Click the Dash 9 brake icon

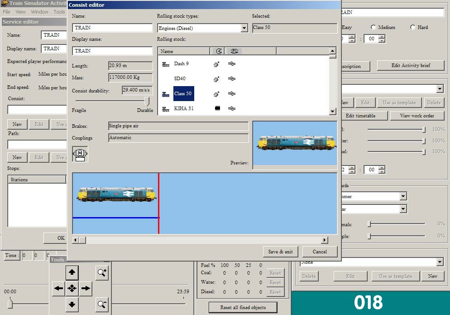pyautogui.click(x=217, y=64)
